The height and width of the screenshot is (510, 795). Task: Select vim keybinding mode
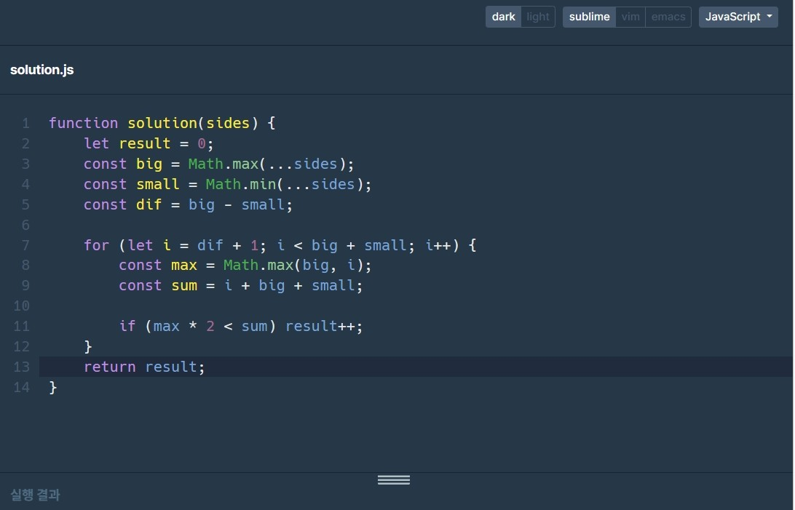point(630,17)
